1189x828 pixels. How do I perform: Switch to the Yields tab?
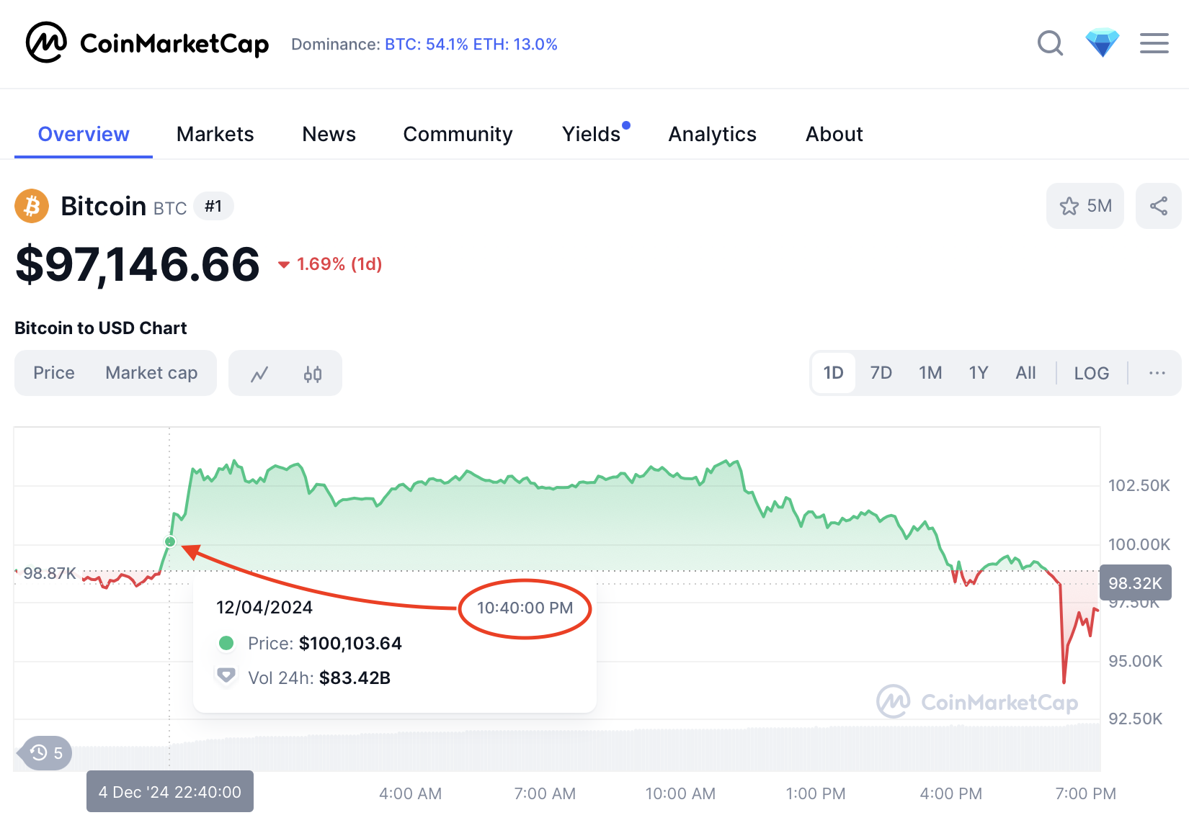(592, 135)
